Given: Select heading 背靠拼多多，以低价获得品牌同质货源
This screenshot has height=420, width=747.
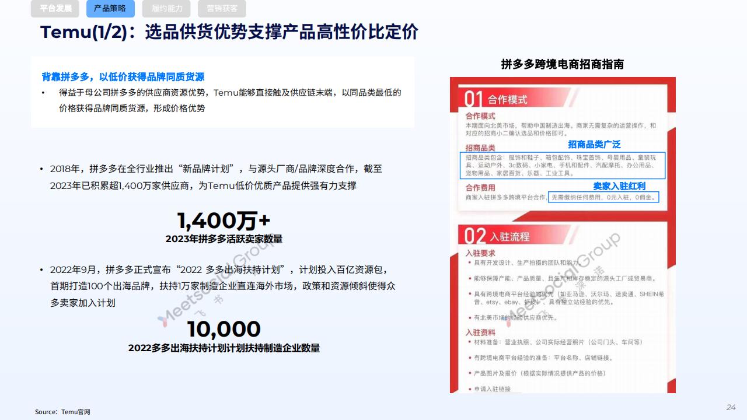Looking at the screenshot, I should 123,77.
